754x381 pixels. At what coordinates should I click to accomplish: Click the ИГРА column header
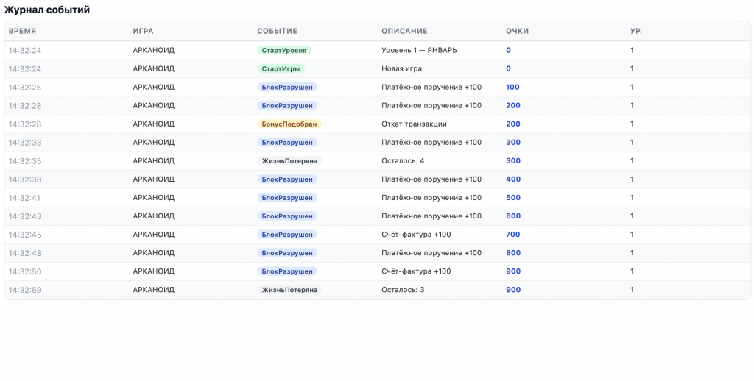(144, 31)
